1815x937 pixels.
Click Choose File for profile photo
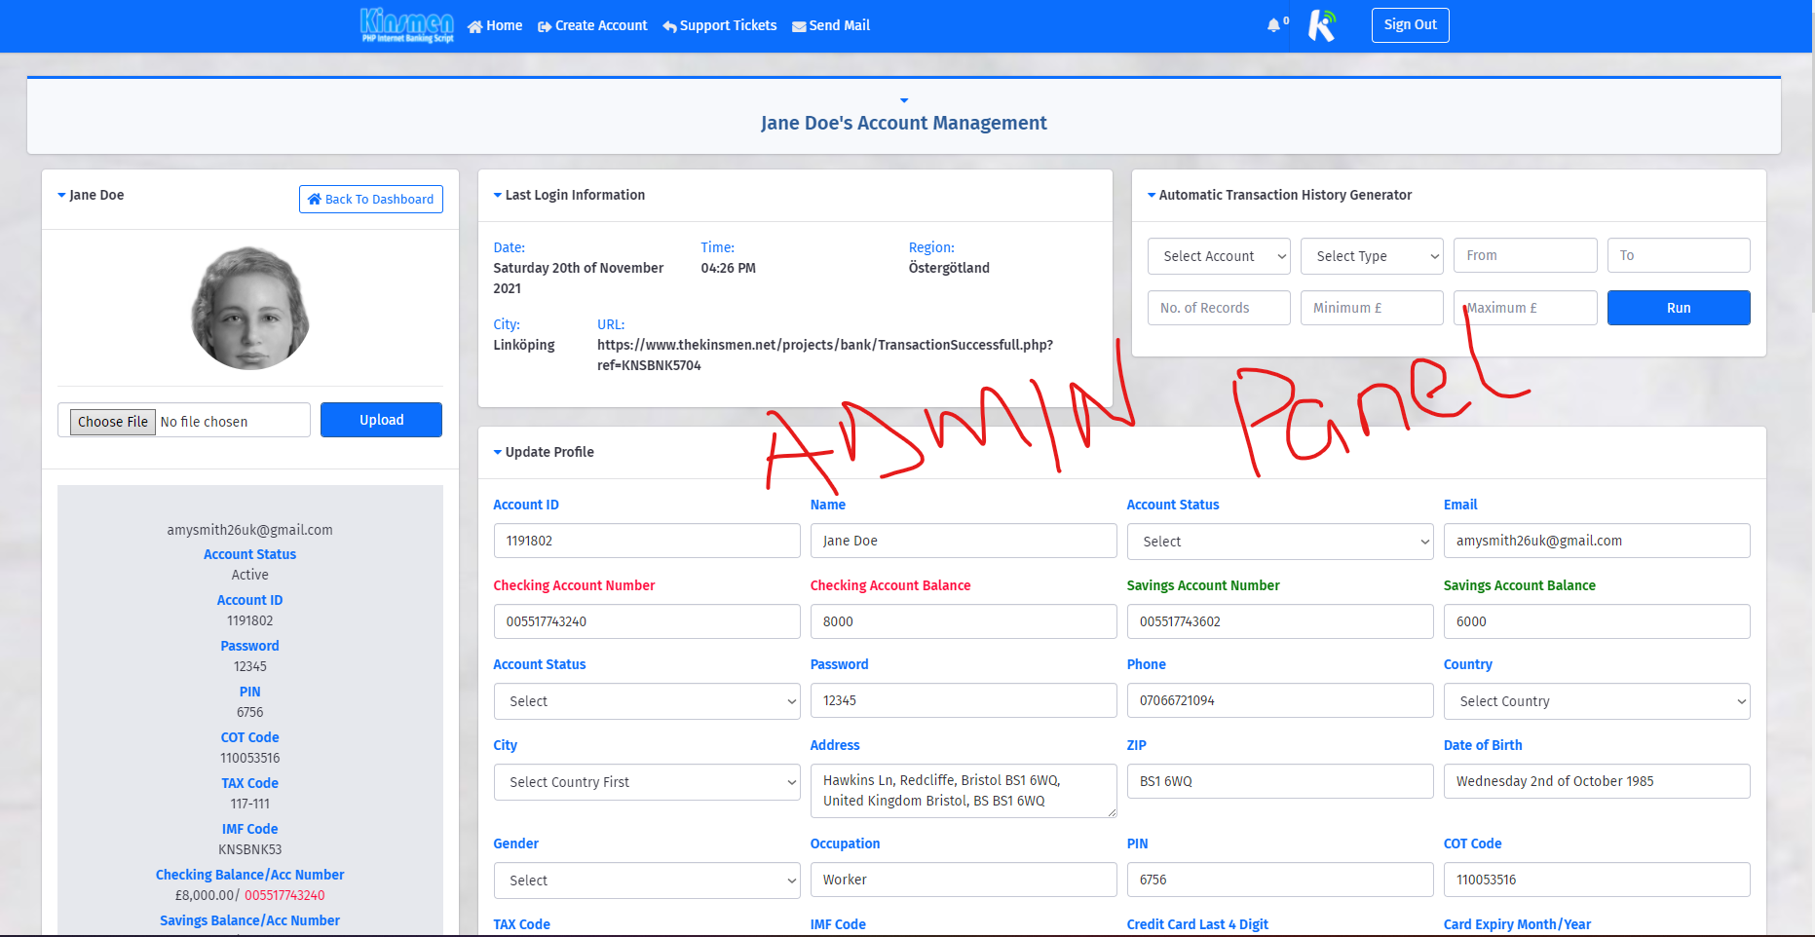[113, 422]
